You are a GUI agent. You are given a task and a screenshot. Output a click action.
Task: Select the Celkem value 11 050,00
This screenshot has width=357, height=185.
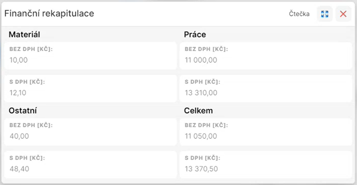point(201,136)
